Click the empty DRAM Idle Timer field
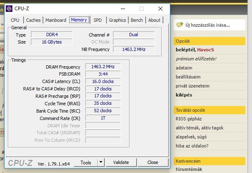Screen dimensions: 252x173 [103, 125]
